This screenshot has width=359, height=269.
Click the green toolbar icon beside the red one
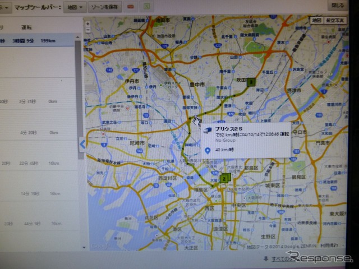pos(146,7)
